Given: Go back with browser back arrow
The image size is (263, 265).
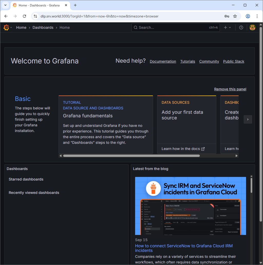Looking at the screenshot, I should [x=6, y=16].
